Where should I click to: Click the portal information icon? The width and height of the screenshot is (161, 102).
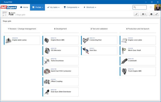point(151,14)
